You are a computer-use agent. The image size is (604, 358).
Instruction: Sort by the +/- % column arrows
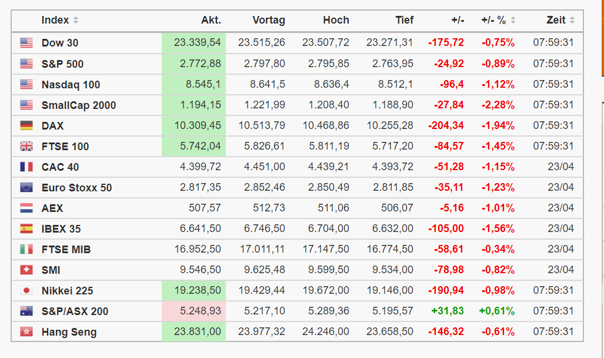(x=513, y=21)
